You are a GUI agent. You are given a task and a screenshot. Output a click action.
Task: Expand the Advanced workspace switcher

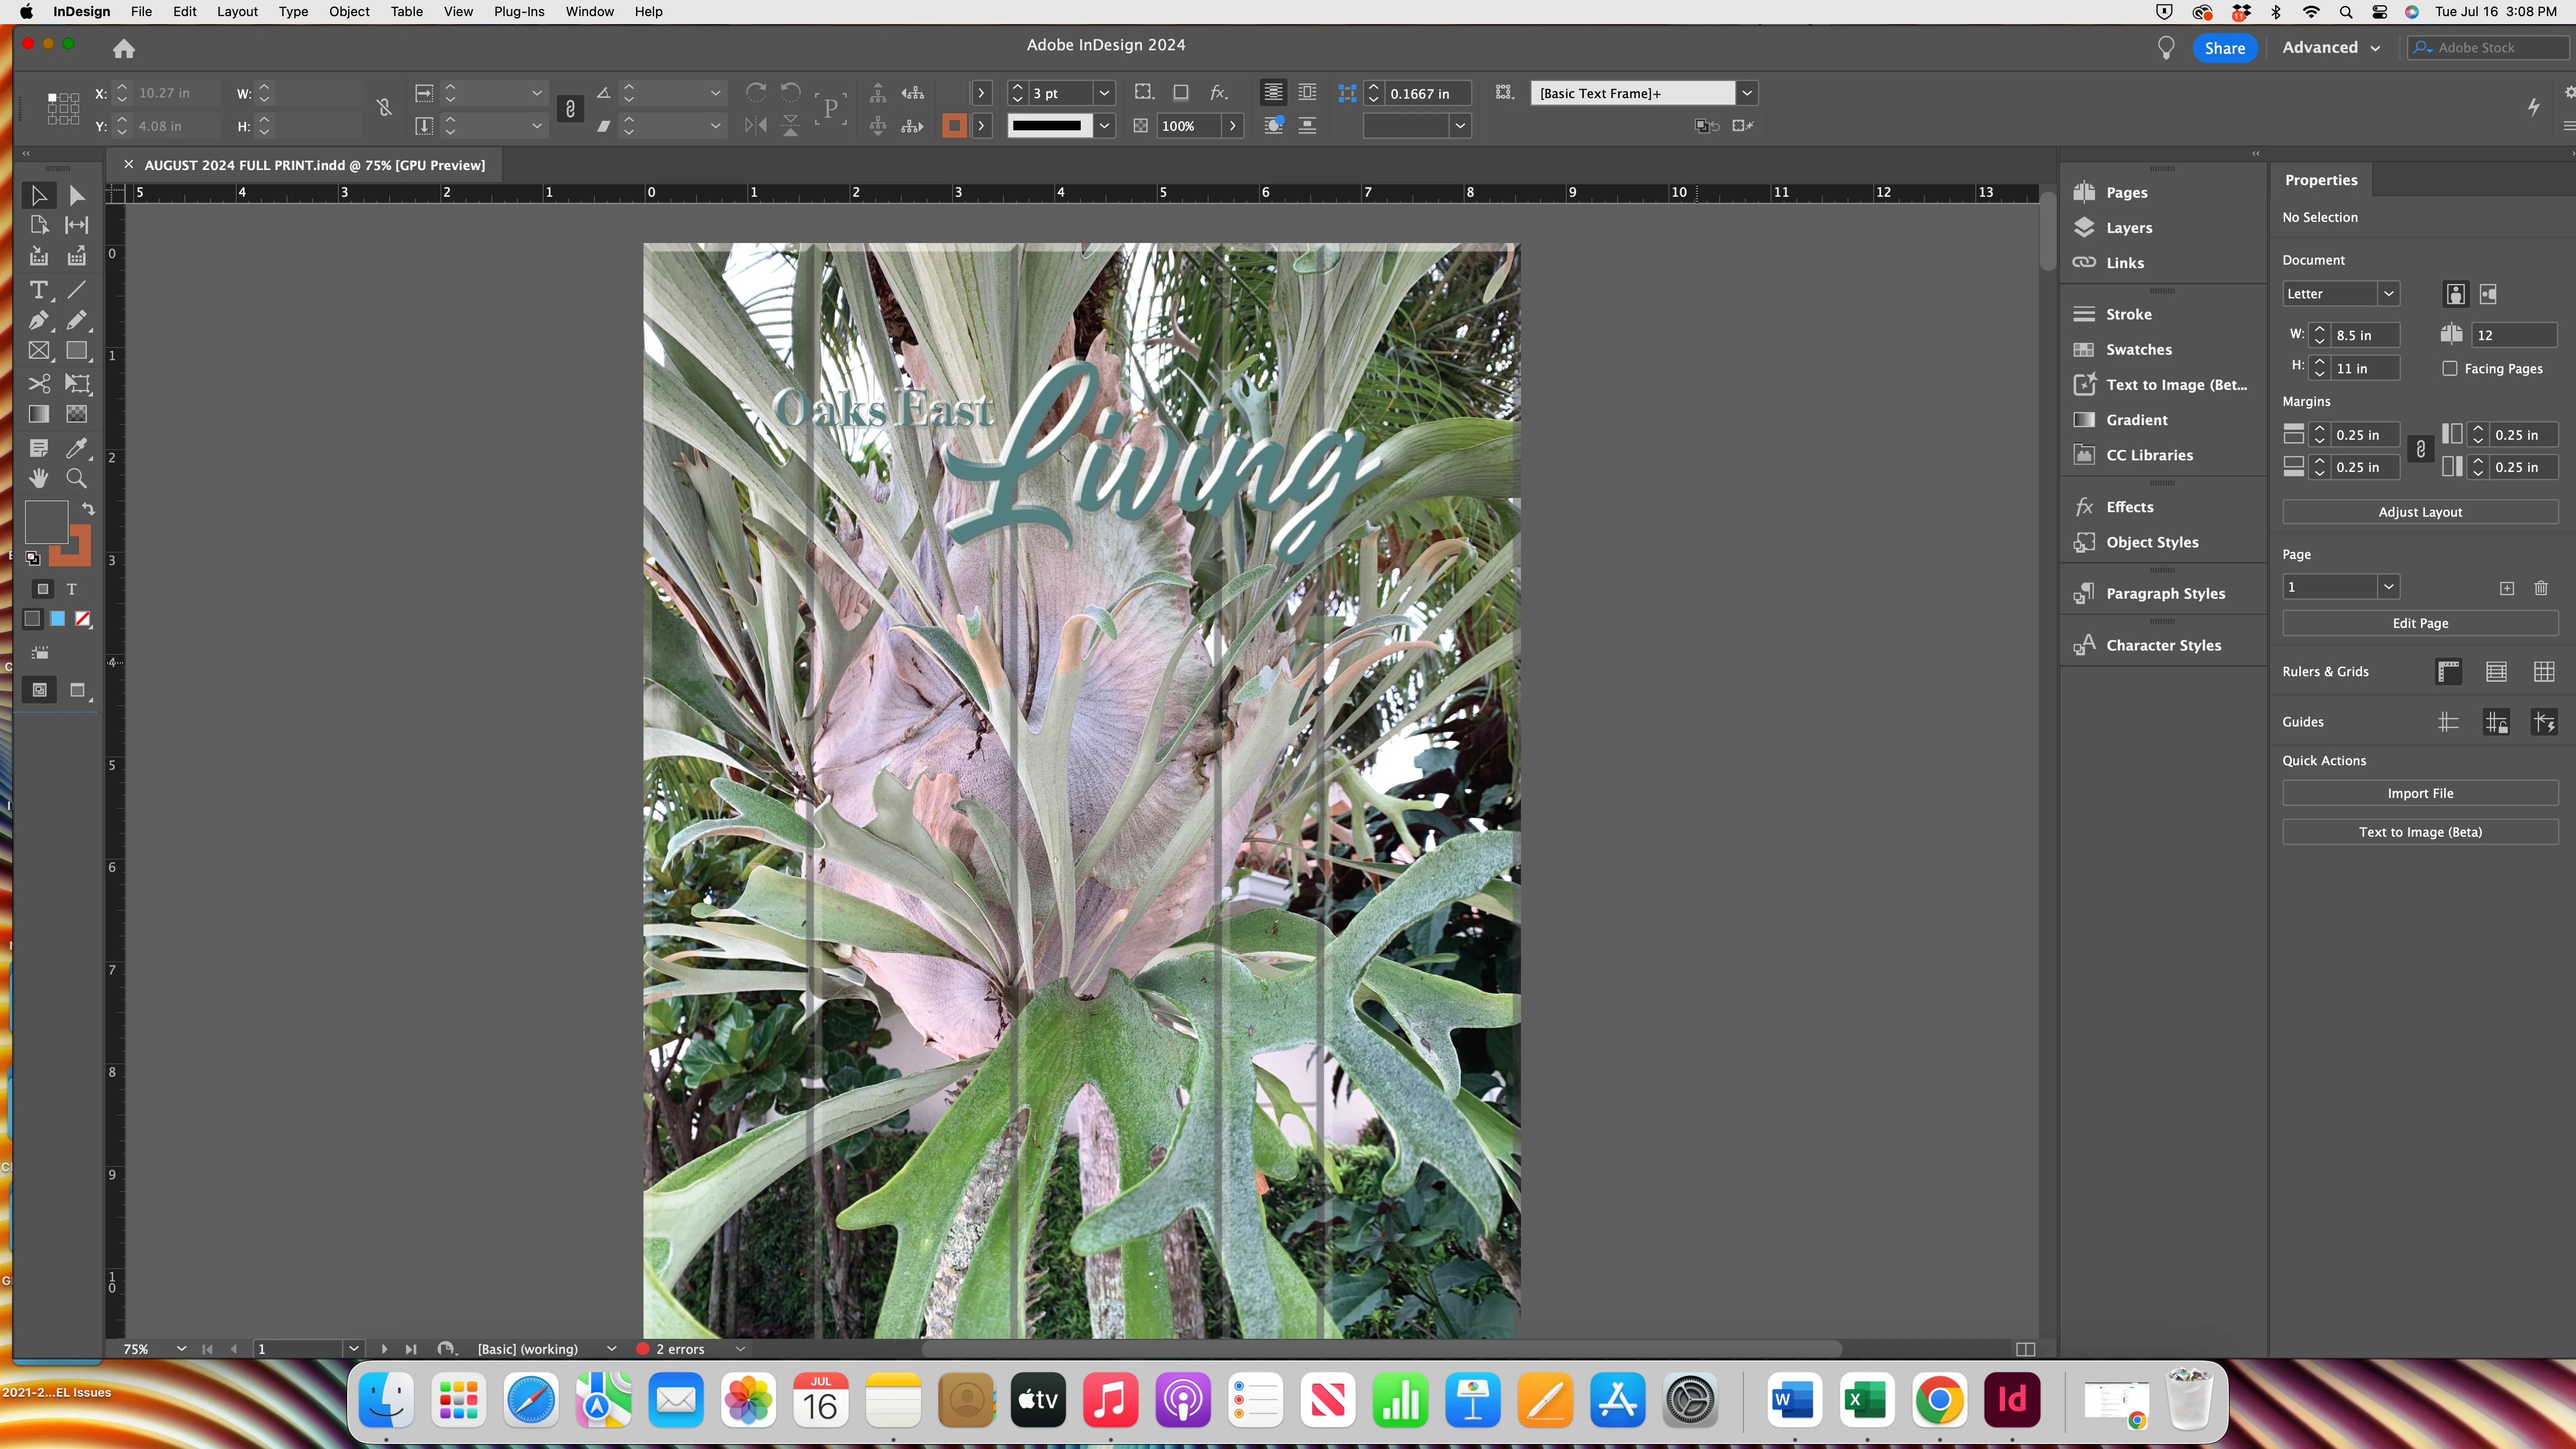point(2331,48)
